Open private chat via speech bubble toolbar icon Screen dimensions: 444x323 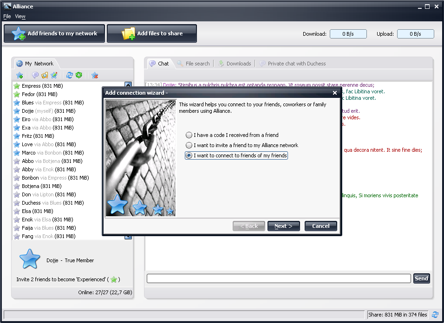[35, 75]
